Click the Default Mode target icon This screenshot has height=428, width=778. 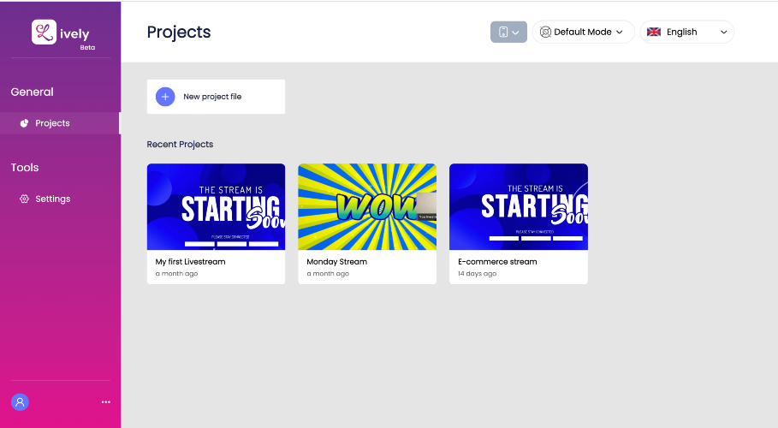coord(545,32)
